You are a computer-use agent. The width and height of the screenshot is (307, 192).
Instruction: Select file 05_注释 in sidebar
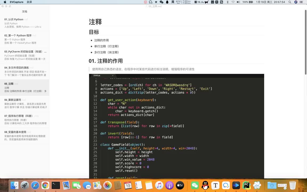[x=25, y=87]
